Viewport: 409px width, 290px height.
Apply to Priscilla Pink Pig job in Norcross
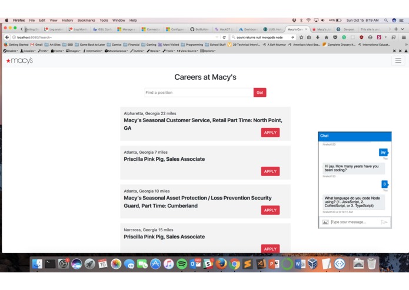click(270, 249)
